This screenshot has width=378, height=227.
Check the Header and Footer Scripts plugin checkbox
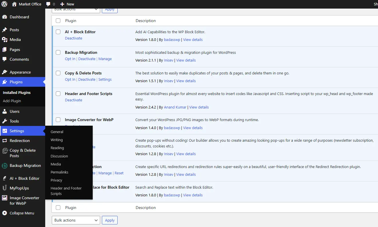click(58, 94)
